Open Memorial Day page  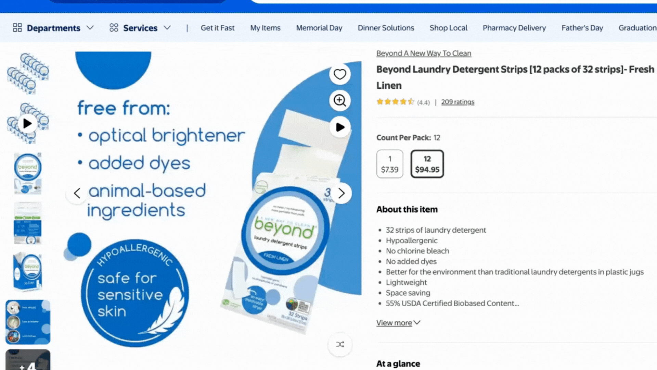click(319, 28)
